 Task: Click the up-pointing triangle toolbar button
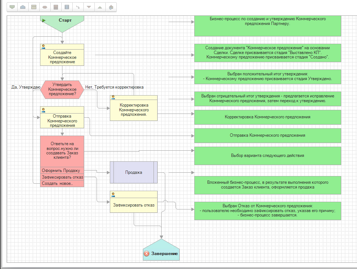(x=100, y=7)
